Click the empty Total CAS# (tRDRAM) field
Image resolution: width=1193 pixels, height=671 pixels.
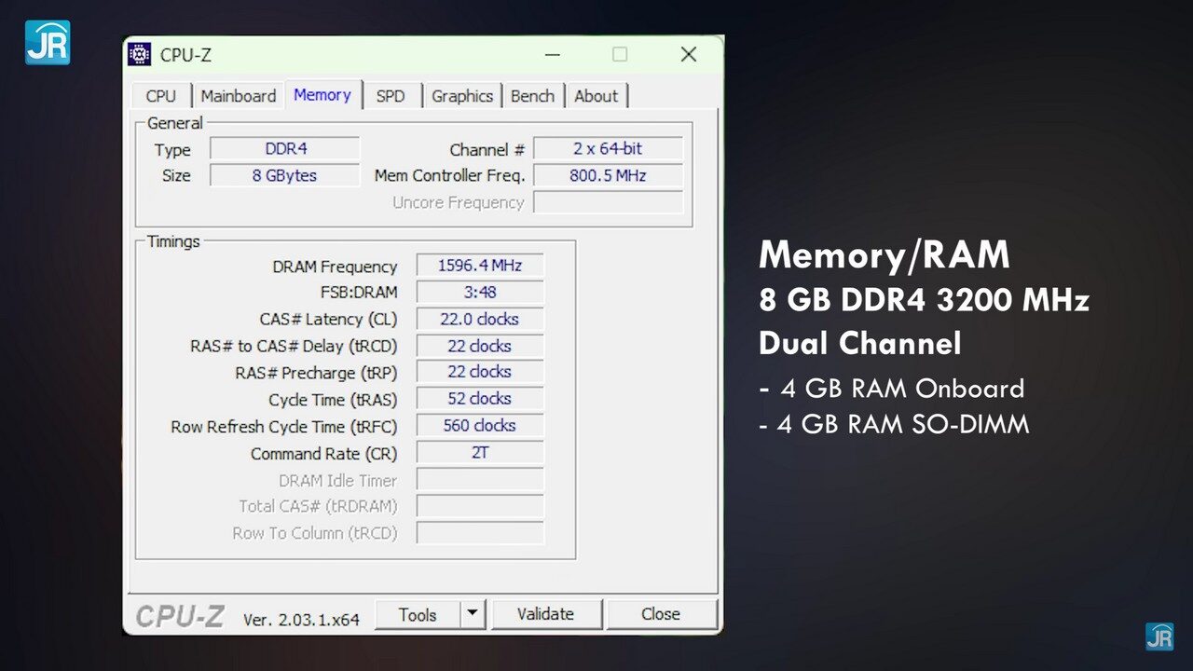pos(480,506)
